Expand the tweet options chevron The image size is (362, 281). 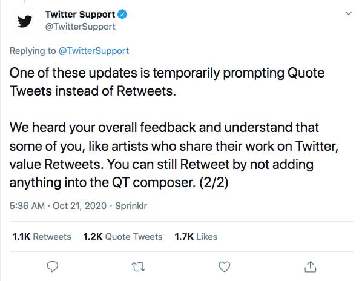pos(348,13)
